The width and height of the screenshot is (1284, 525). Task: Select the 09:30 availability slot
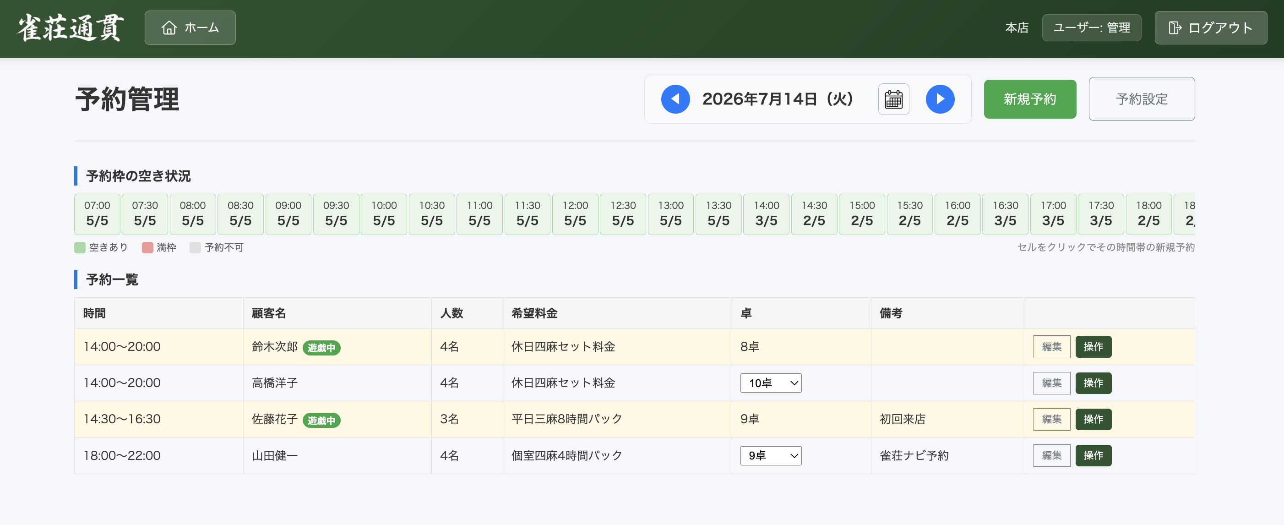tap(337, 214)
